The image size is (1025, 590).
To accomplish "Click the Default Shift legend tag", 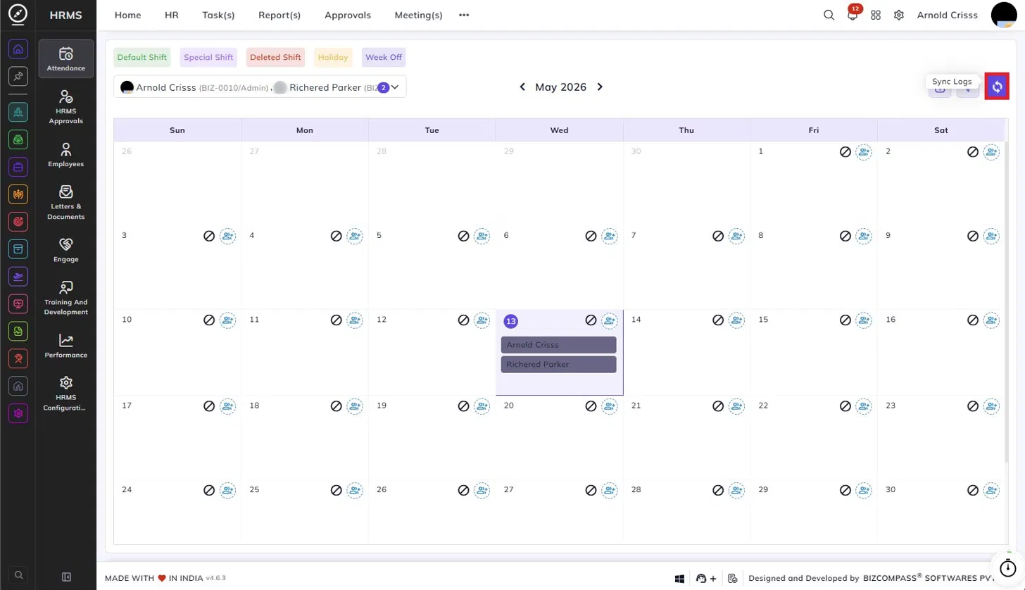I will (x=142, y=58).
